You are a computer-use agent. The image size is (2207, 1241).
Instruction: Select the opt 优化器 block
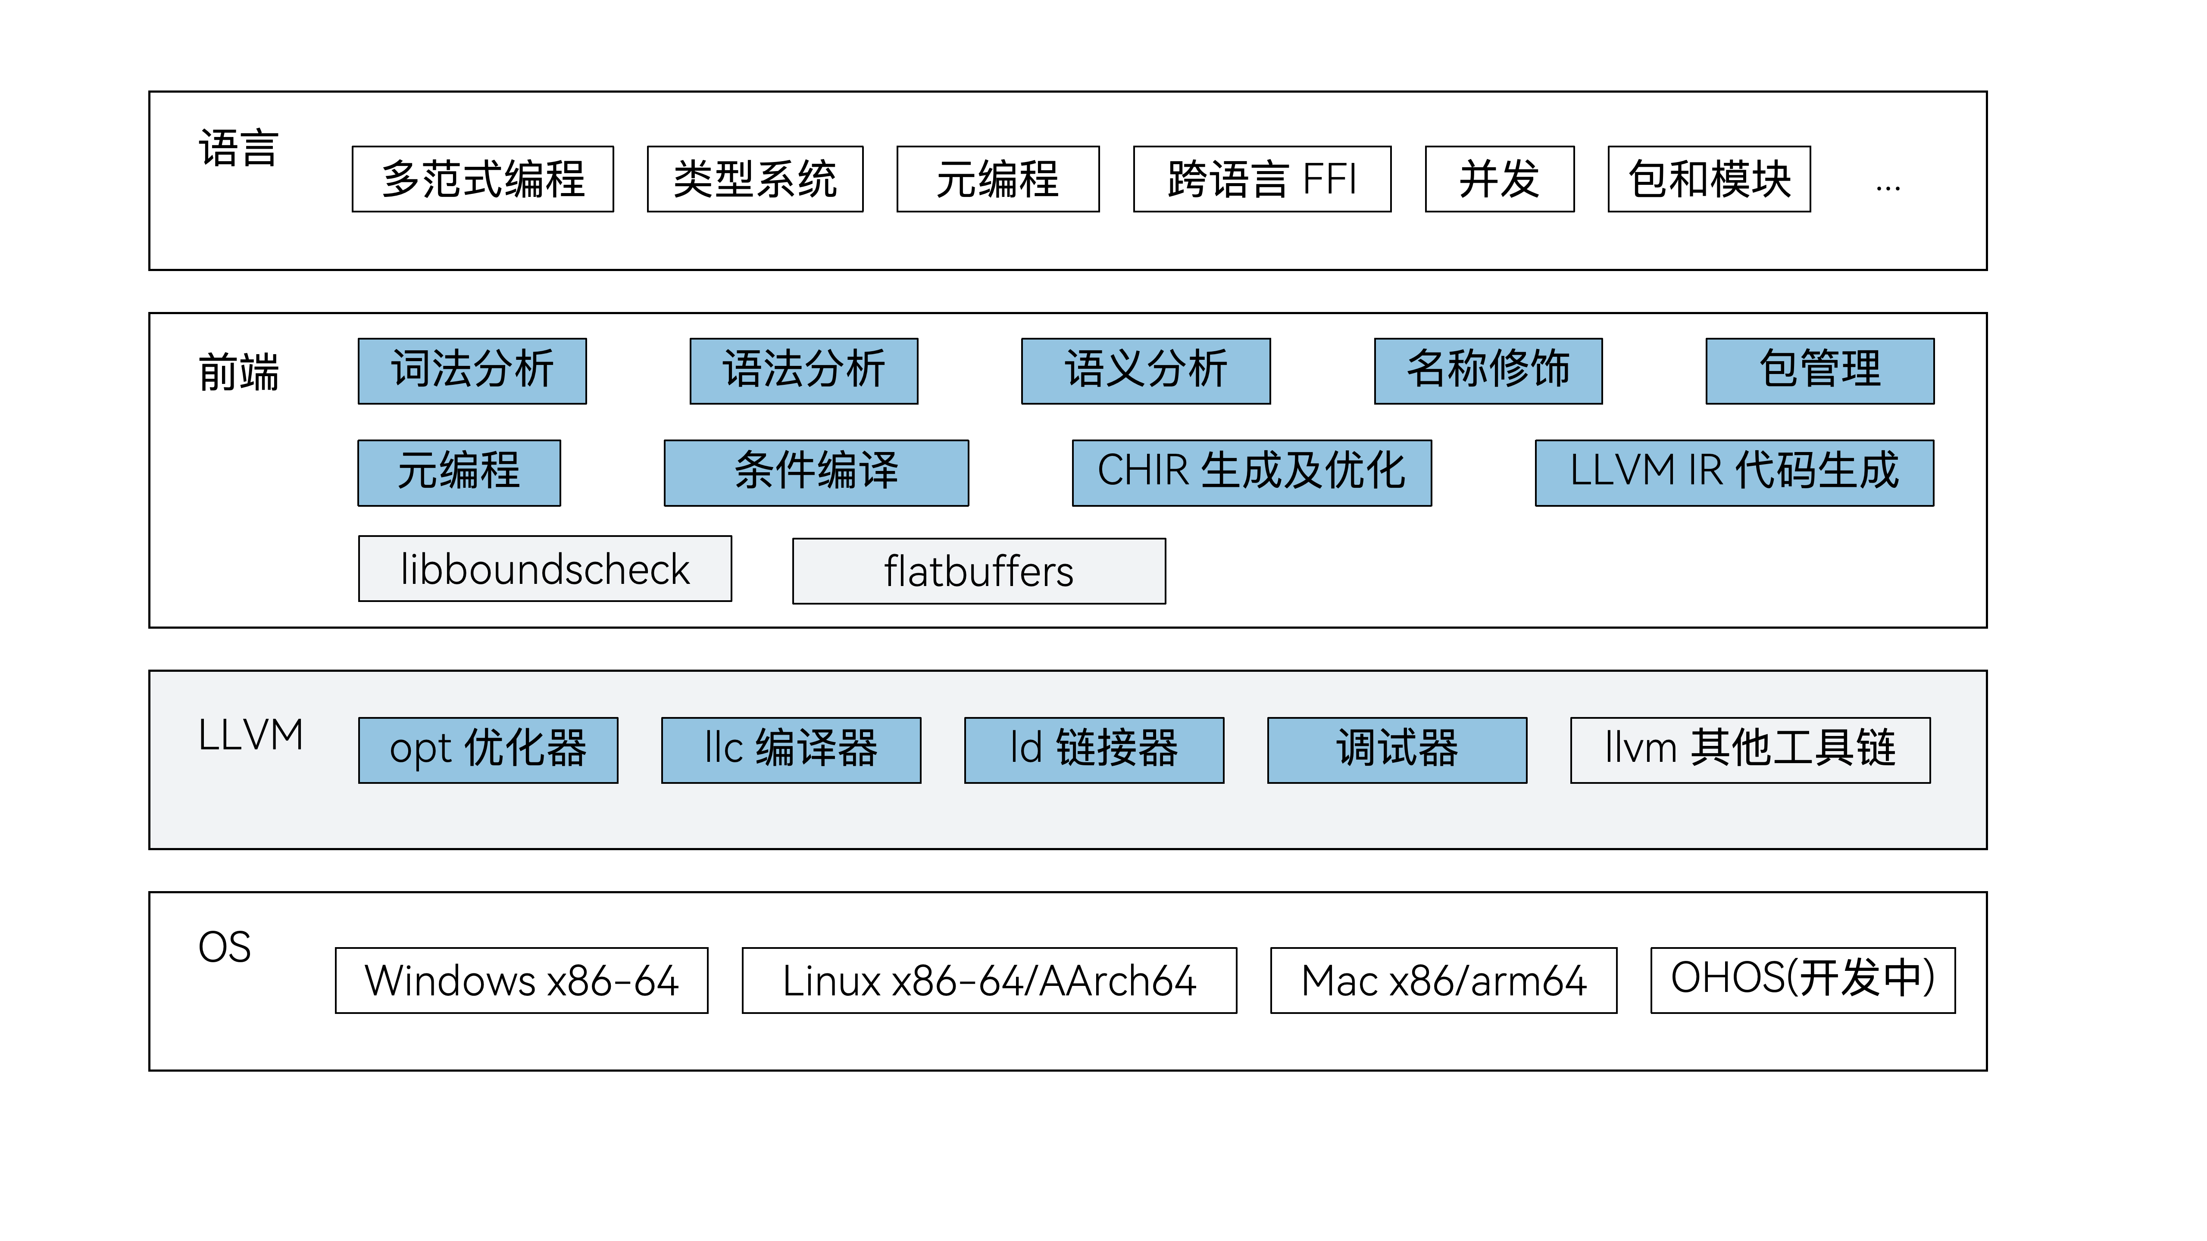coord(488,750)
